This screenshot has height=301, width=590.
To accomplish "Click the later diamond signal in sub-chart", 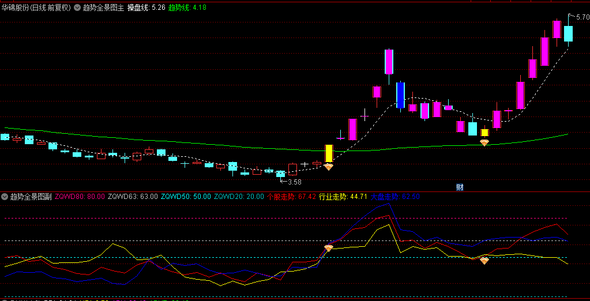I will (x=484, y=261).
